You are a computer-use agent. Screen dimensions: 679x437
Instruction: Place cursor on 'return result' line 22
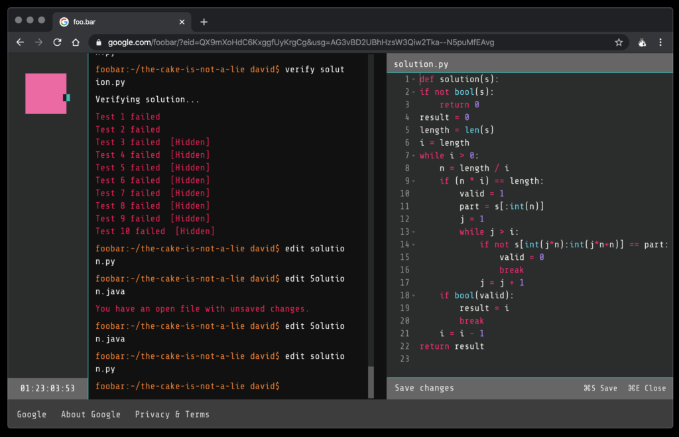pyautogui.click(x=452, y=346)
